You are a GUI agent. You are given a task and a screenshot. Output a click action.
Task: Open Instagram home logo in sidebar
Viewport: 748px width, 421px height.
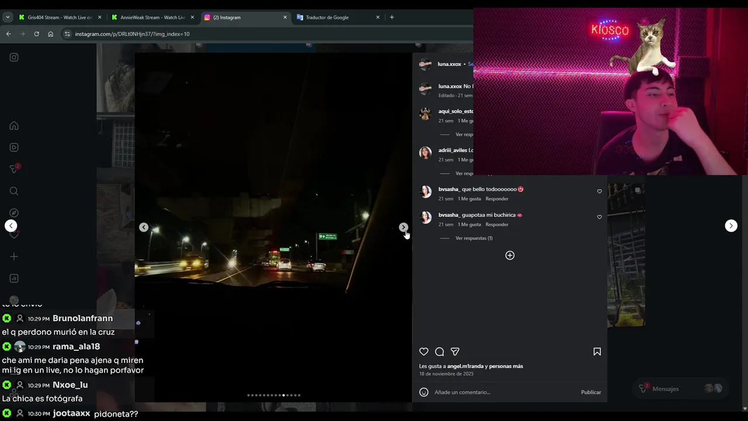[x=14, y=57]
